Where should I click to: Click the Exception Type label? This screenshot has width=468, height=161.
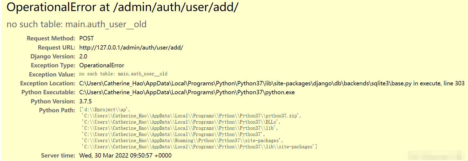pyautogui.click(x=53, y=65)
